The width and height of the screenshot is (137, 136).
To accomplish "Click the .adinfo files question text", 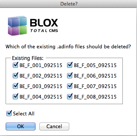I will (x=68, y=47).
